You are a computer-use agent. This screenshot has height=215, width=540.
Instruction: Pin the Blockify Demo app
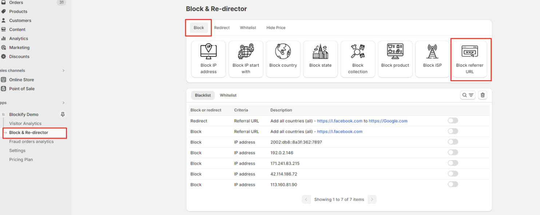click(x=63, y=114)
